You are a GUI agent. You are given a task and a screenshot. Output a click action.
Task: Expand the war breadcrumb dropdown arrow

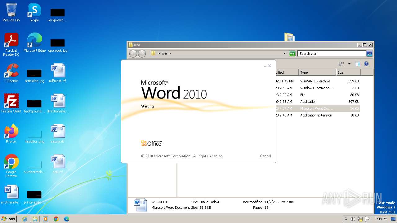tap(170, 54)
